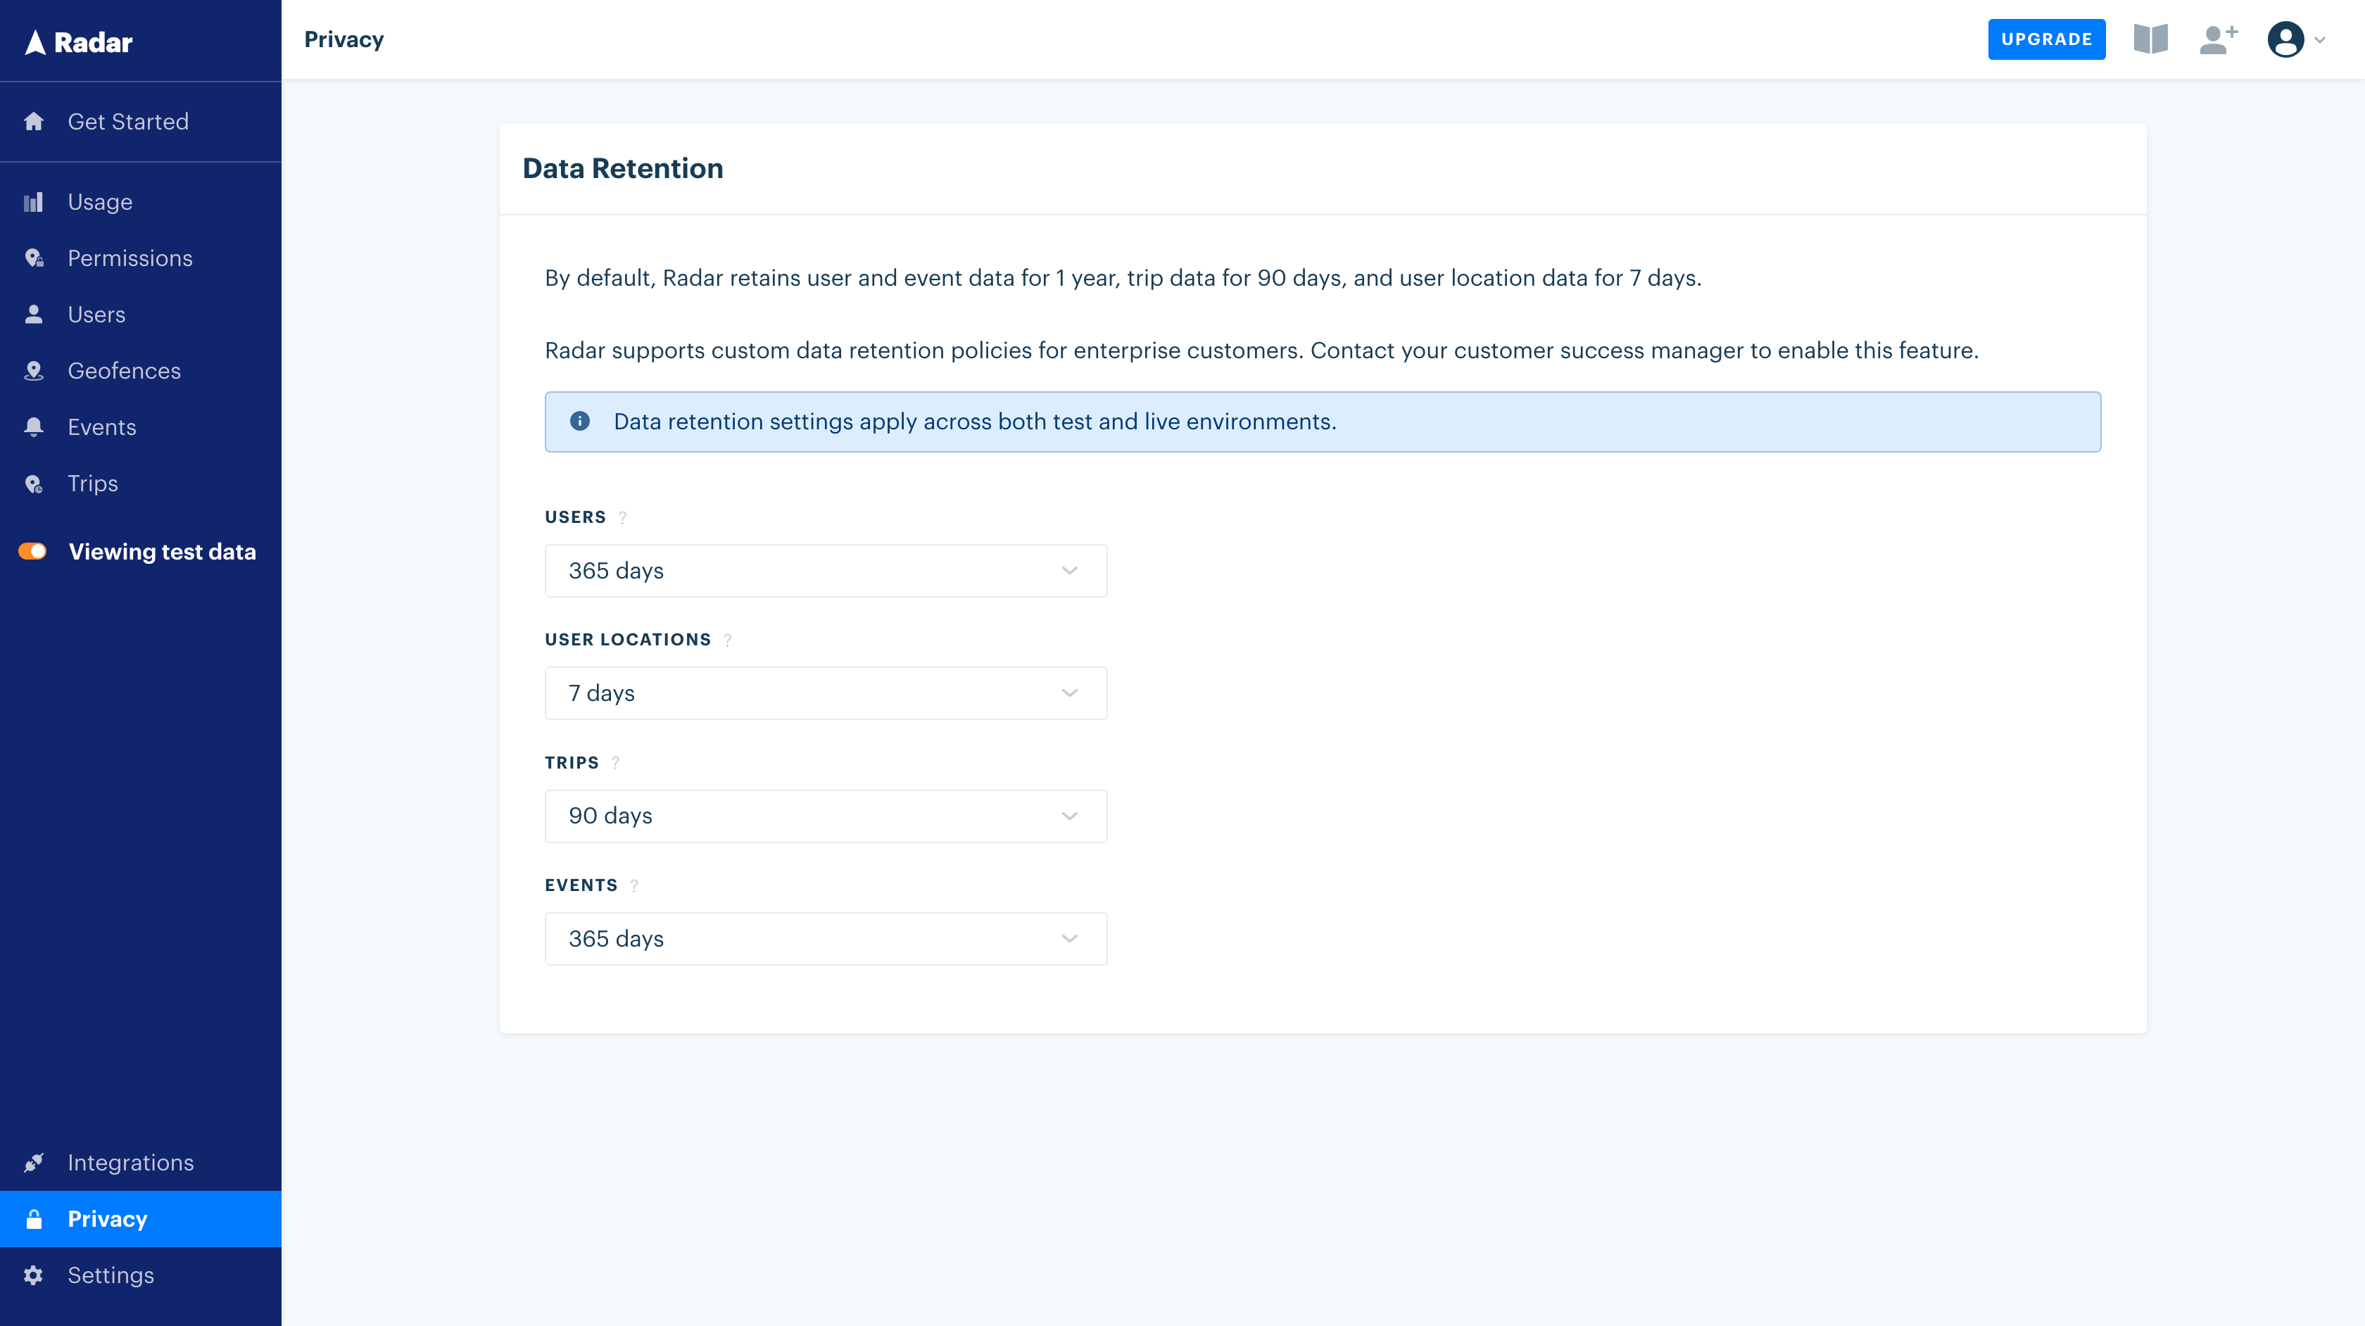Screen dimensions: 2365x1326
Task: Open Settings from the sidebar
Action: point(111,1275)
